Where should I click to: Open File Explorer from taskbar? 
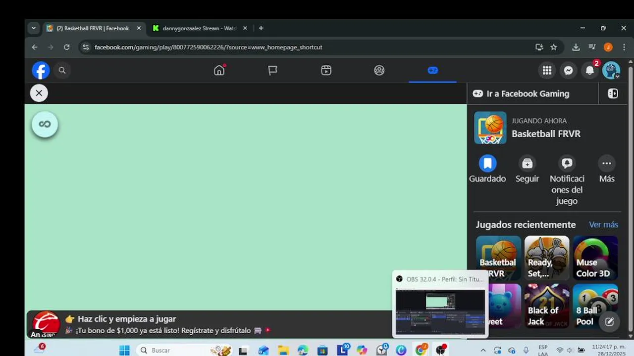click(x=283, y=350)
